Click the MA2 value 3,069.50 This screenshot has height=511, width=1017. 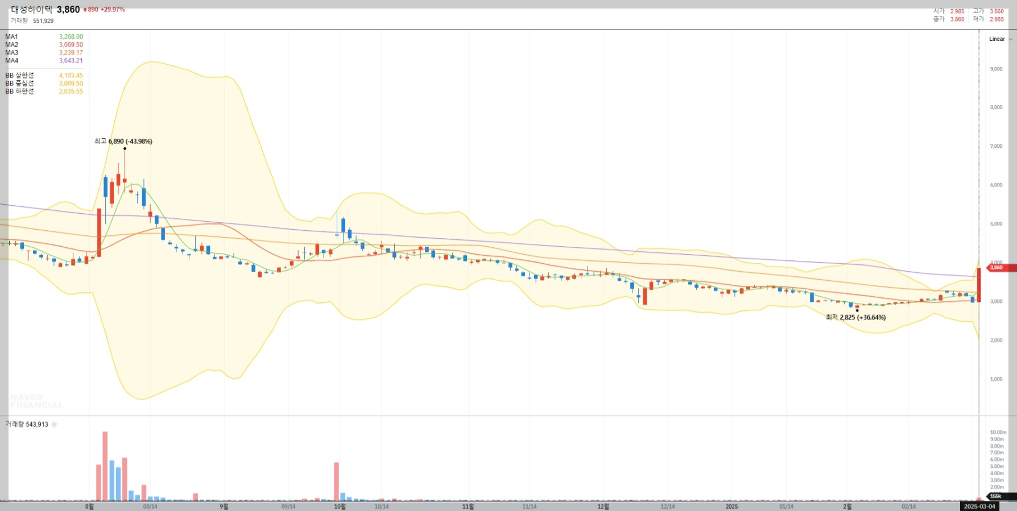(71, 45)
